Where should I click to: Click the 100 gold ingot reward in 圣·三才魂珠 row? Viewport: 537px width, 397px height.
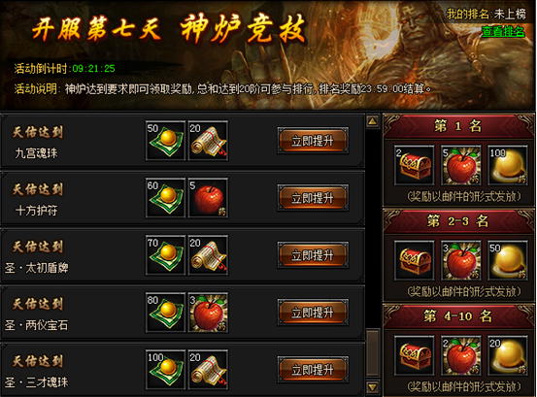click(x=165, y=370)
